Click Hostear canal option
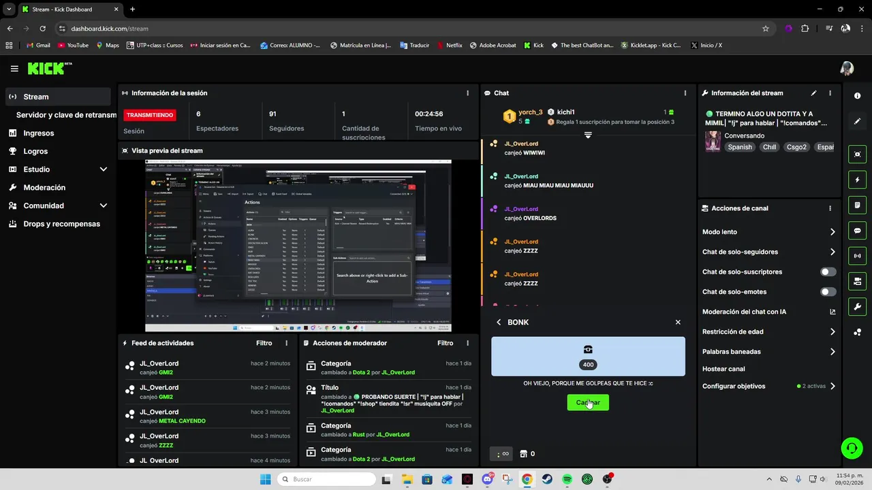The image size is (872, 490). (723, 369)
